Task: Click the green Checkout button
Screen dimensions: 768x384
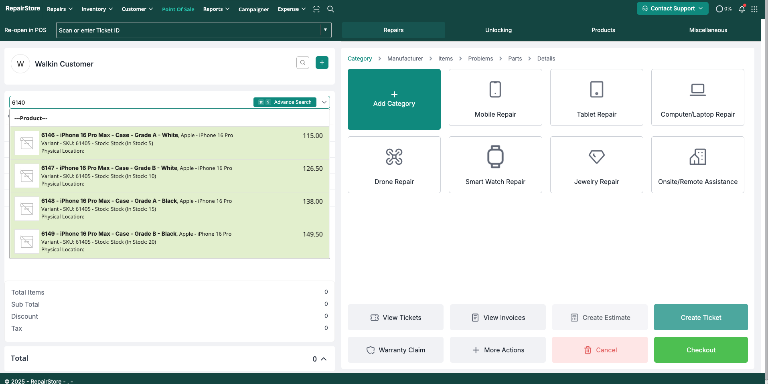Action: pos(701,350)
